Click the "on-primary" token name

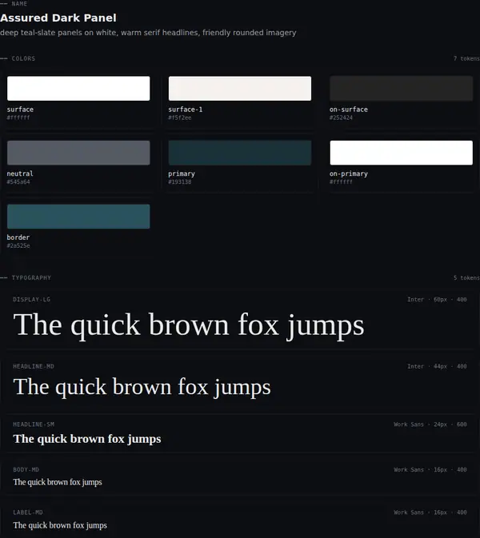(349, 173)
